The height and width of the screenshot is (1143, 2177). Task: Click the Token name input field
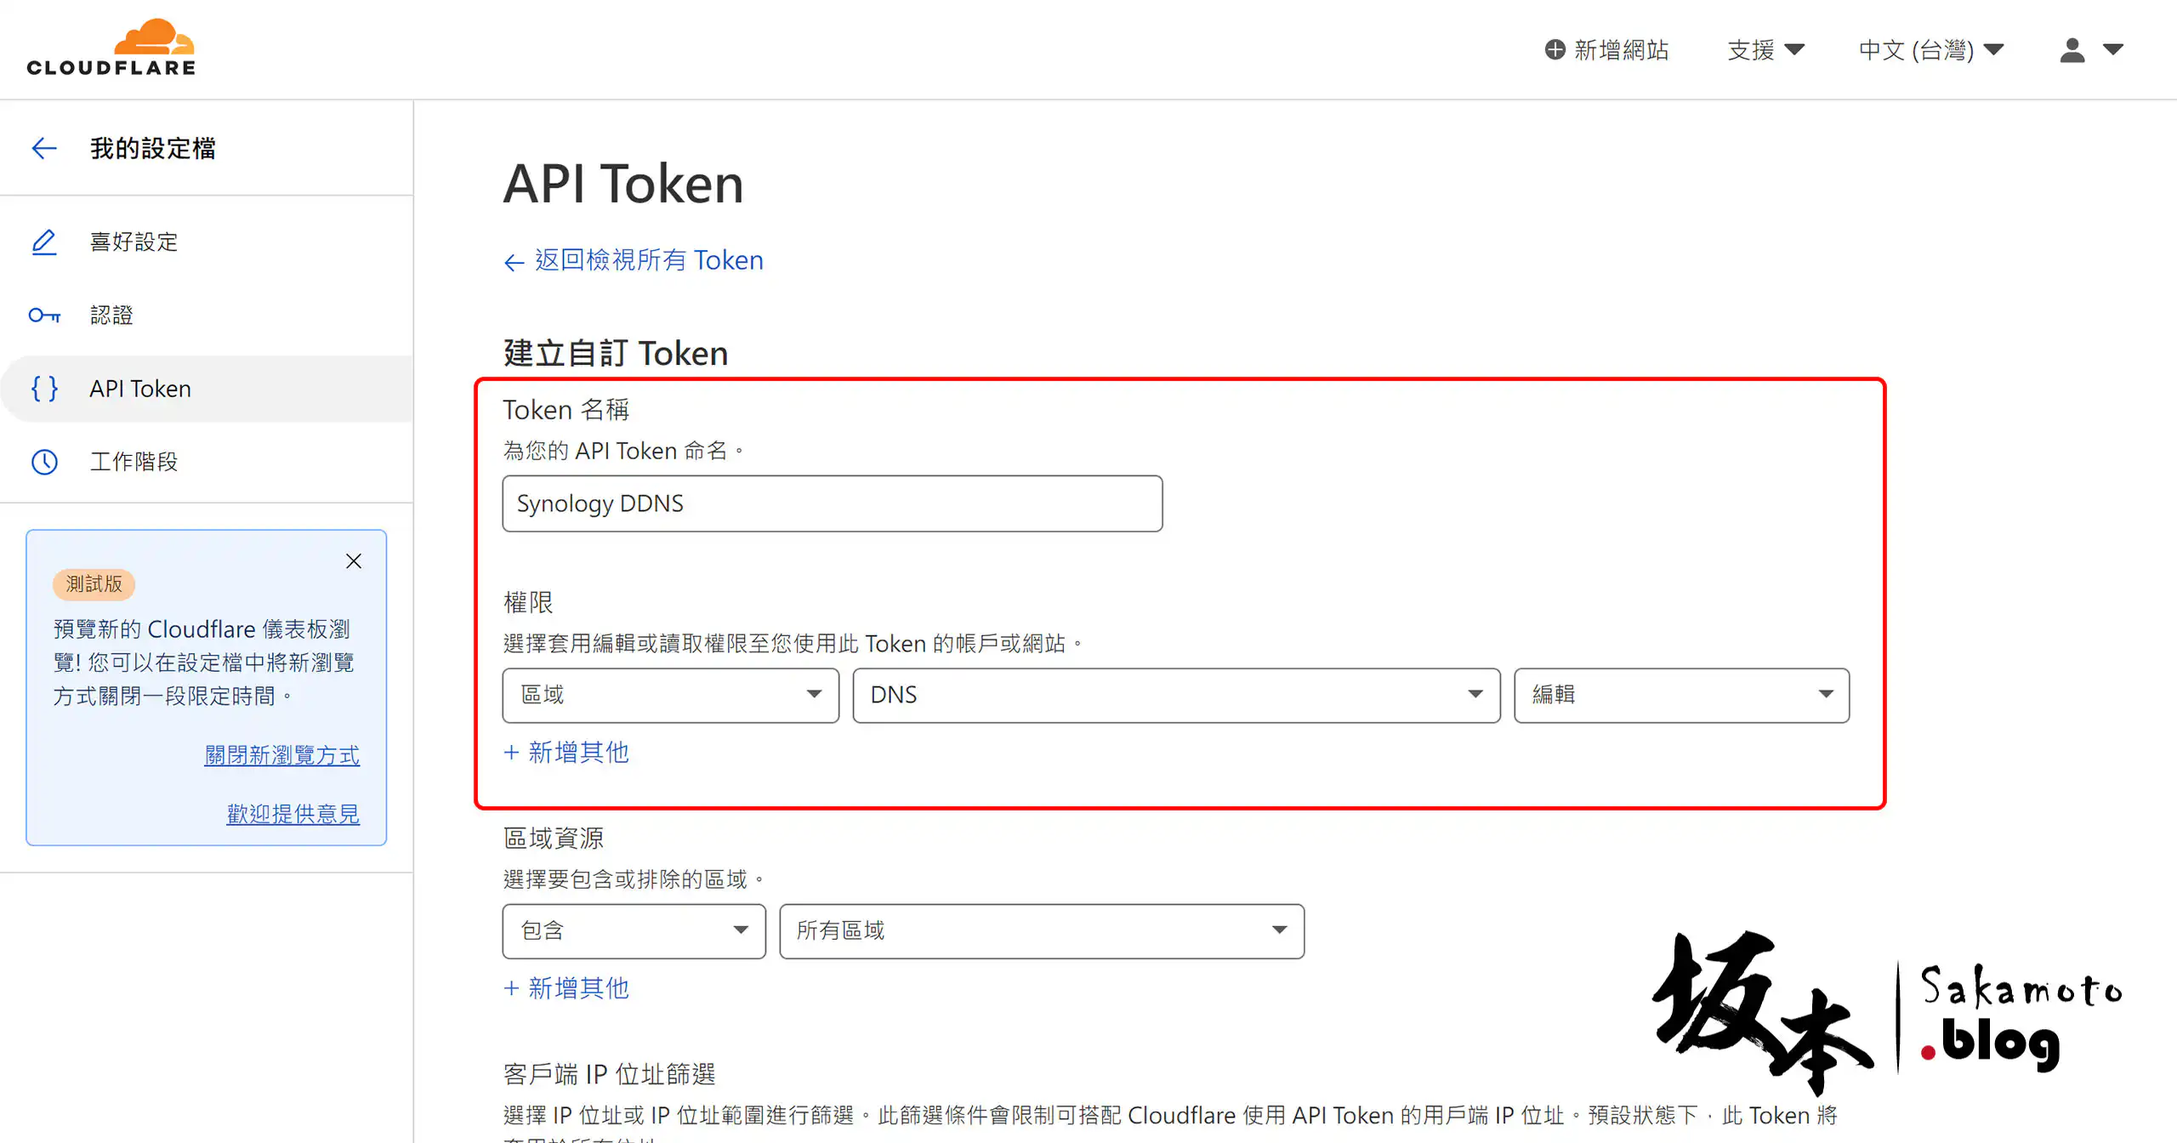click(832, 503)
